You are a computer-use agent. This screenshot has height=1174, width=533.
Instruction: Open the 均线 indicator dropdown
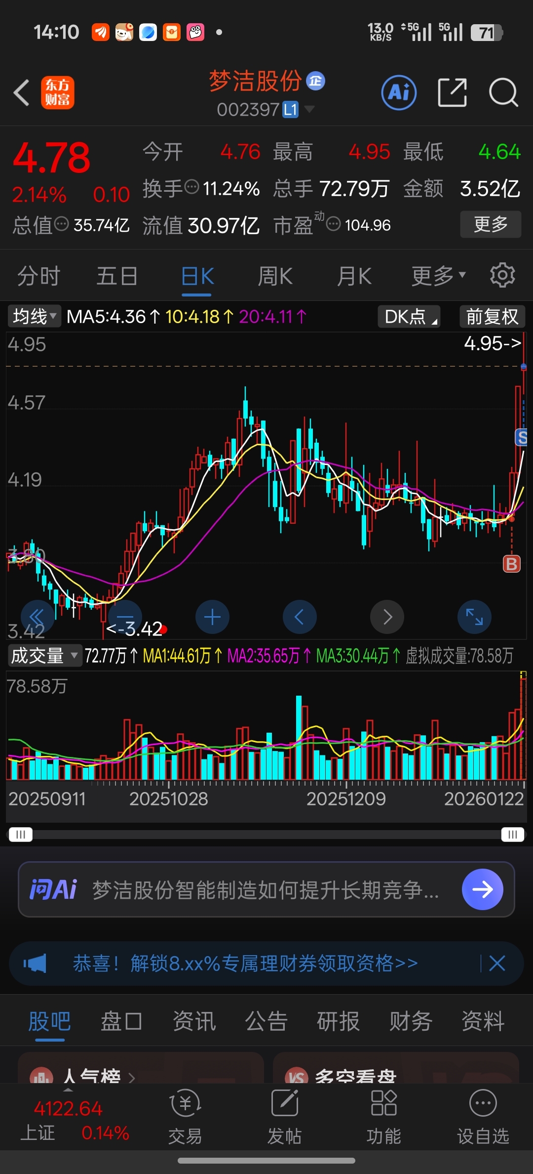pyautogui.click(x=34, y=316)
